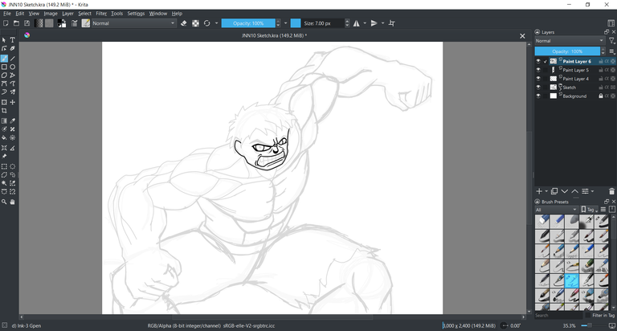Select the Color Sampler eyedropper tool
This screenshot has height=331, width=617.
coord(13,121)
